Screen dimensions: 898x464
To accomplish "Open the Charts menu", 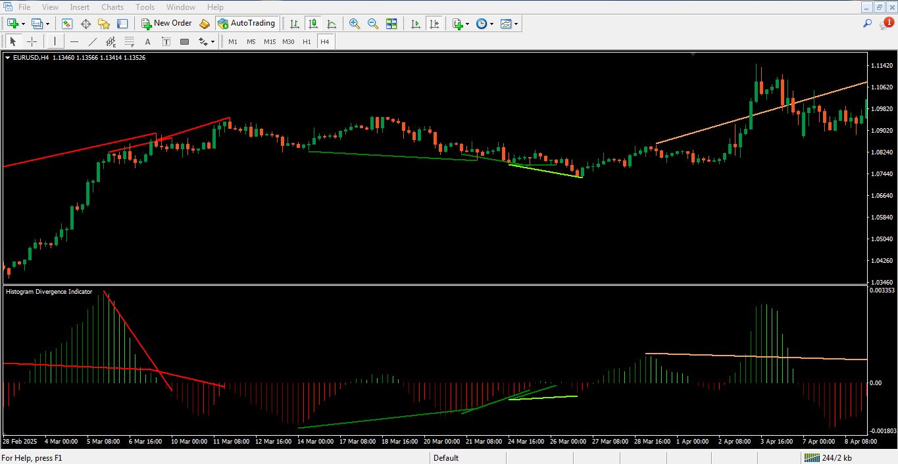I will (112, 7).
